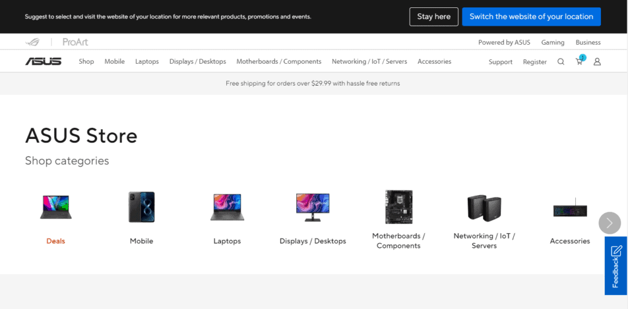Open the Business link

tap(588, 42)
